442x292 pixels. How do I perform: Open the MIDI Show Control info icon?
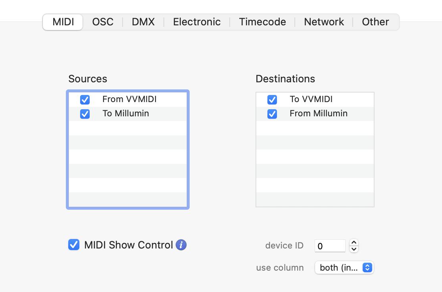click(181, 245)
